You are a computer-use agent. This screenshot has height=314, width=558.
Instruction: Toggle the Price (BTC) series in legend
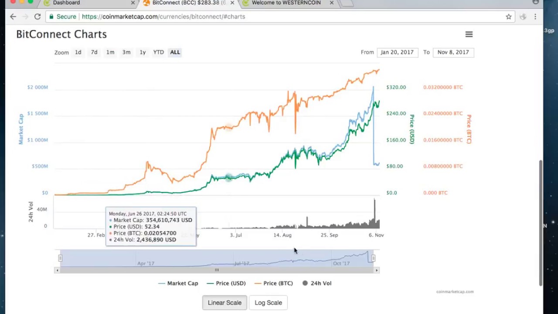point(274,283)
